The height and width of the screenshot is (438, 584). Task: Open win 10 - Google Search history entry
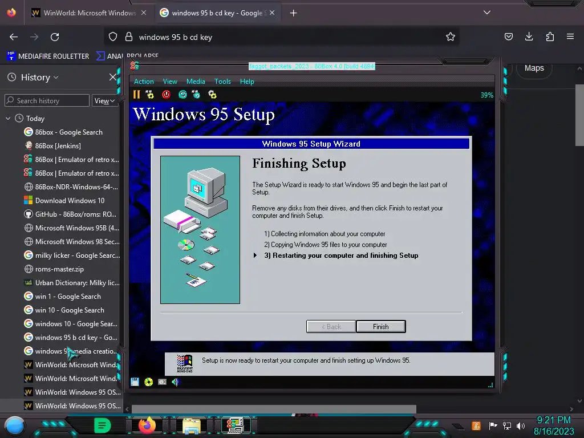tap(70, 310)
